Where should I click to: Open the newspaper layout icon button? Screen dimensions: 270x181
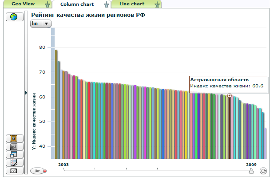[x=14, y=146]
